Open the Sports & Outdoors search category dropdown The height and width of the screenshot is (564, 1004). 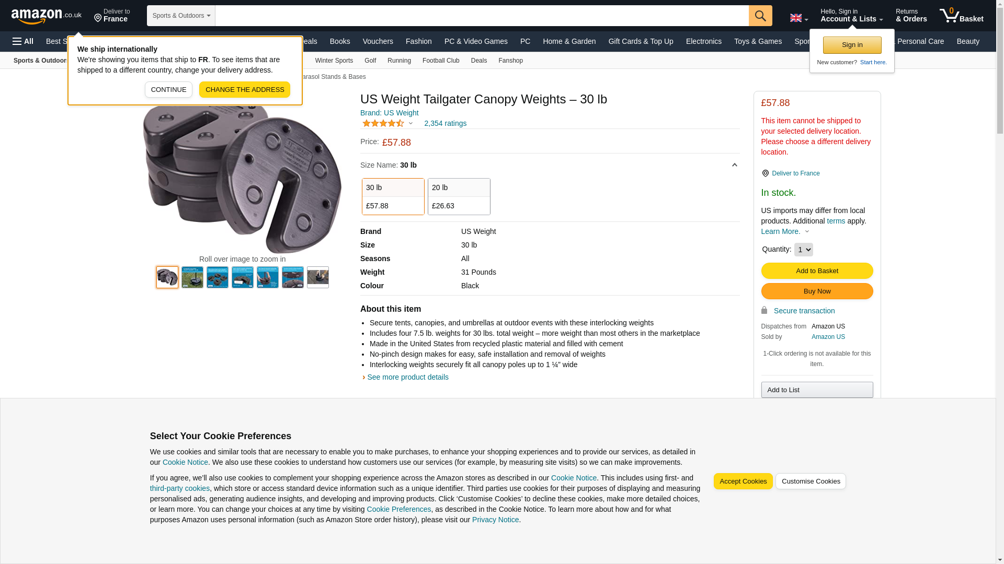point(181,16)
